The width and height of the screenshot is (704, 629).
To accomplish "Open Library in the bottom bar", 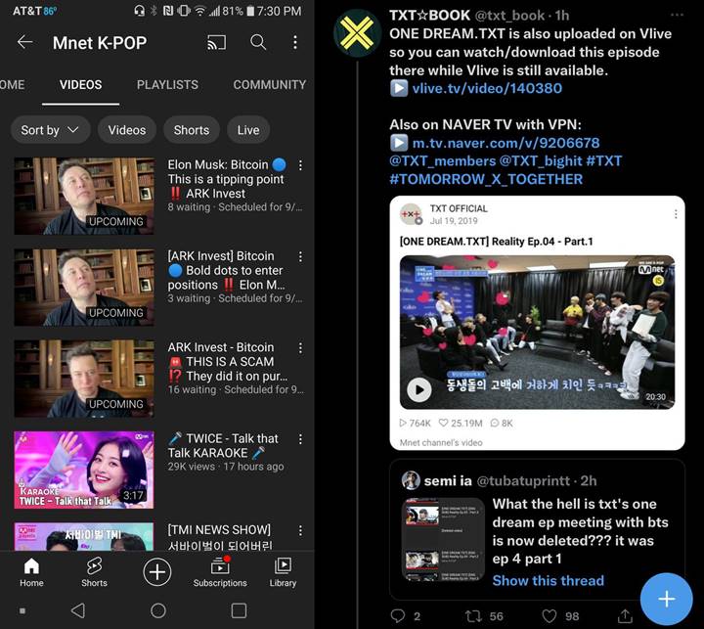I will [283, 572].
